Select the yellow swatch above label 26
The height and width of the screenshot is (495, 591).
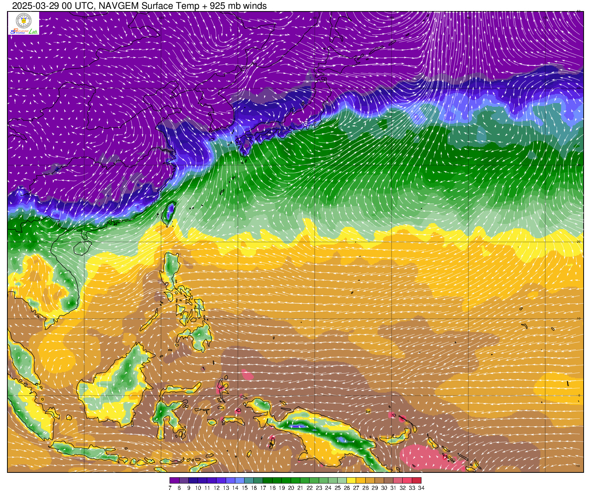(x=351, y=481)
